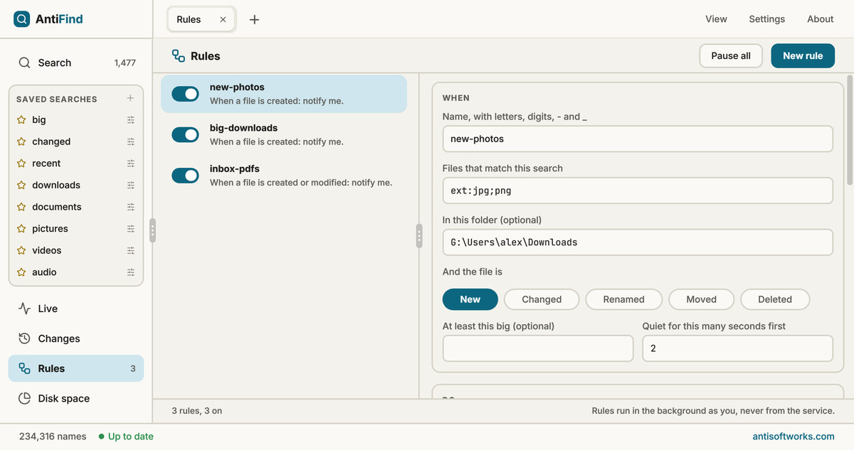Click the At least this big field
The height and width of the screenshot is (450, 854).
[x=538, y=348]
